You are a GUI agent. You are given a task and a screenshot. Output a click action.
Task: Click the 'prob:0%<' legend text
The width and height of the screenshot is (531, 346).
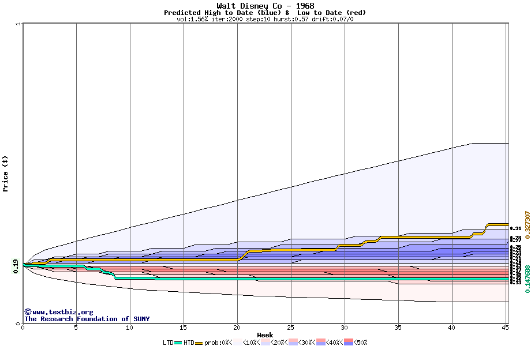(x=218, y=343)
